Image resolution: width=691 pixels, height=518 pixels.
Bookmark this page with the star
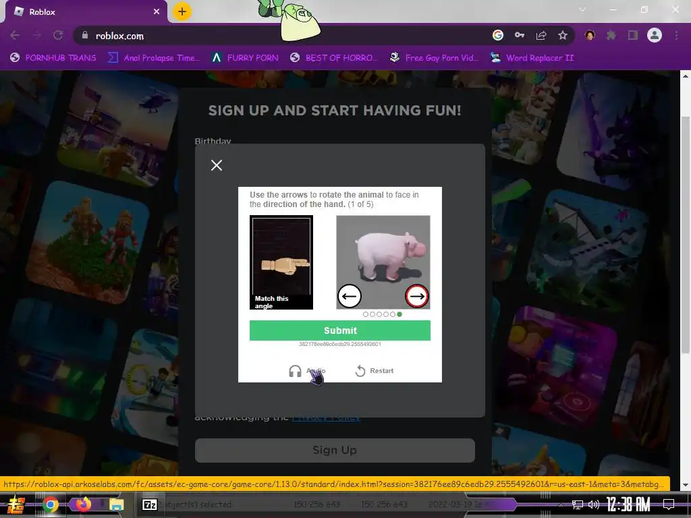[x=563, y=35]
